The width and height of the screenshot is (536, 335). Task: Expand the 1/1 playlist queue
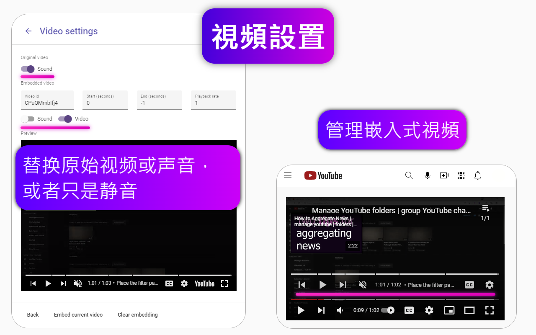coord(485,207)
